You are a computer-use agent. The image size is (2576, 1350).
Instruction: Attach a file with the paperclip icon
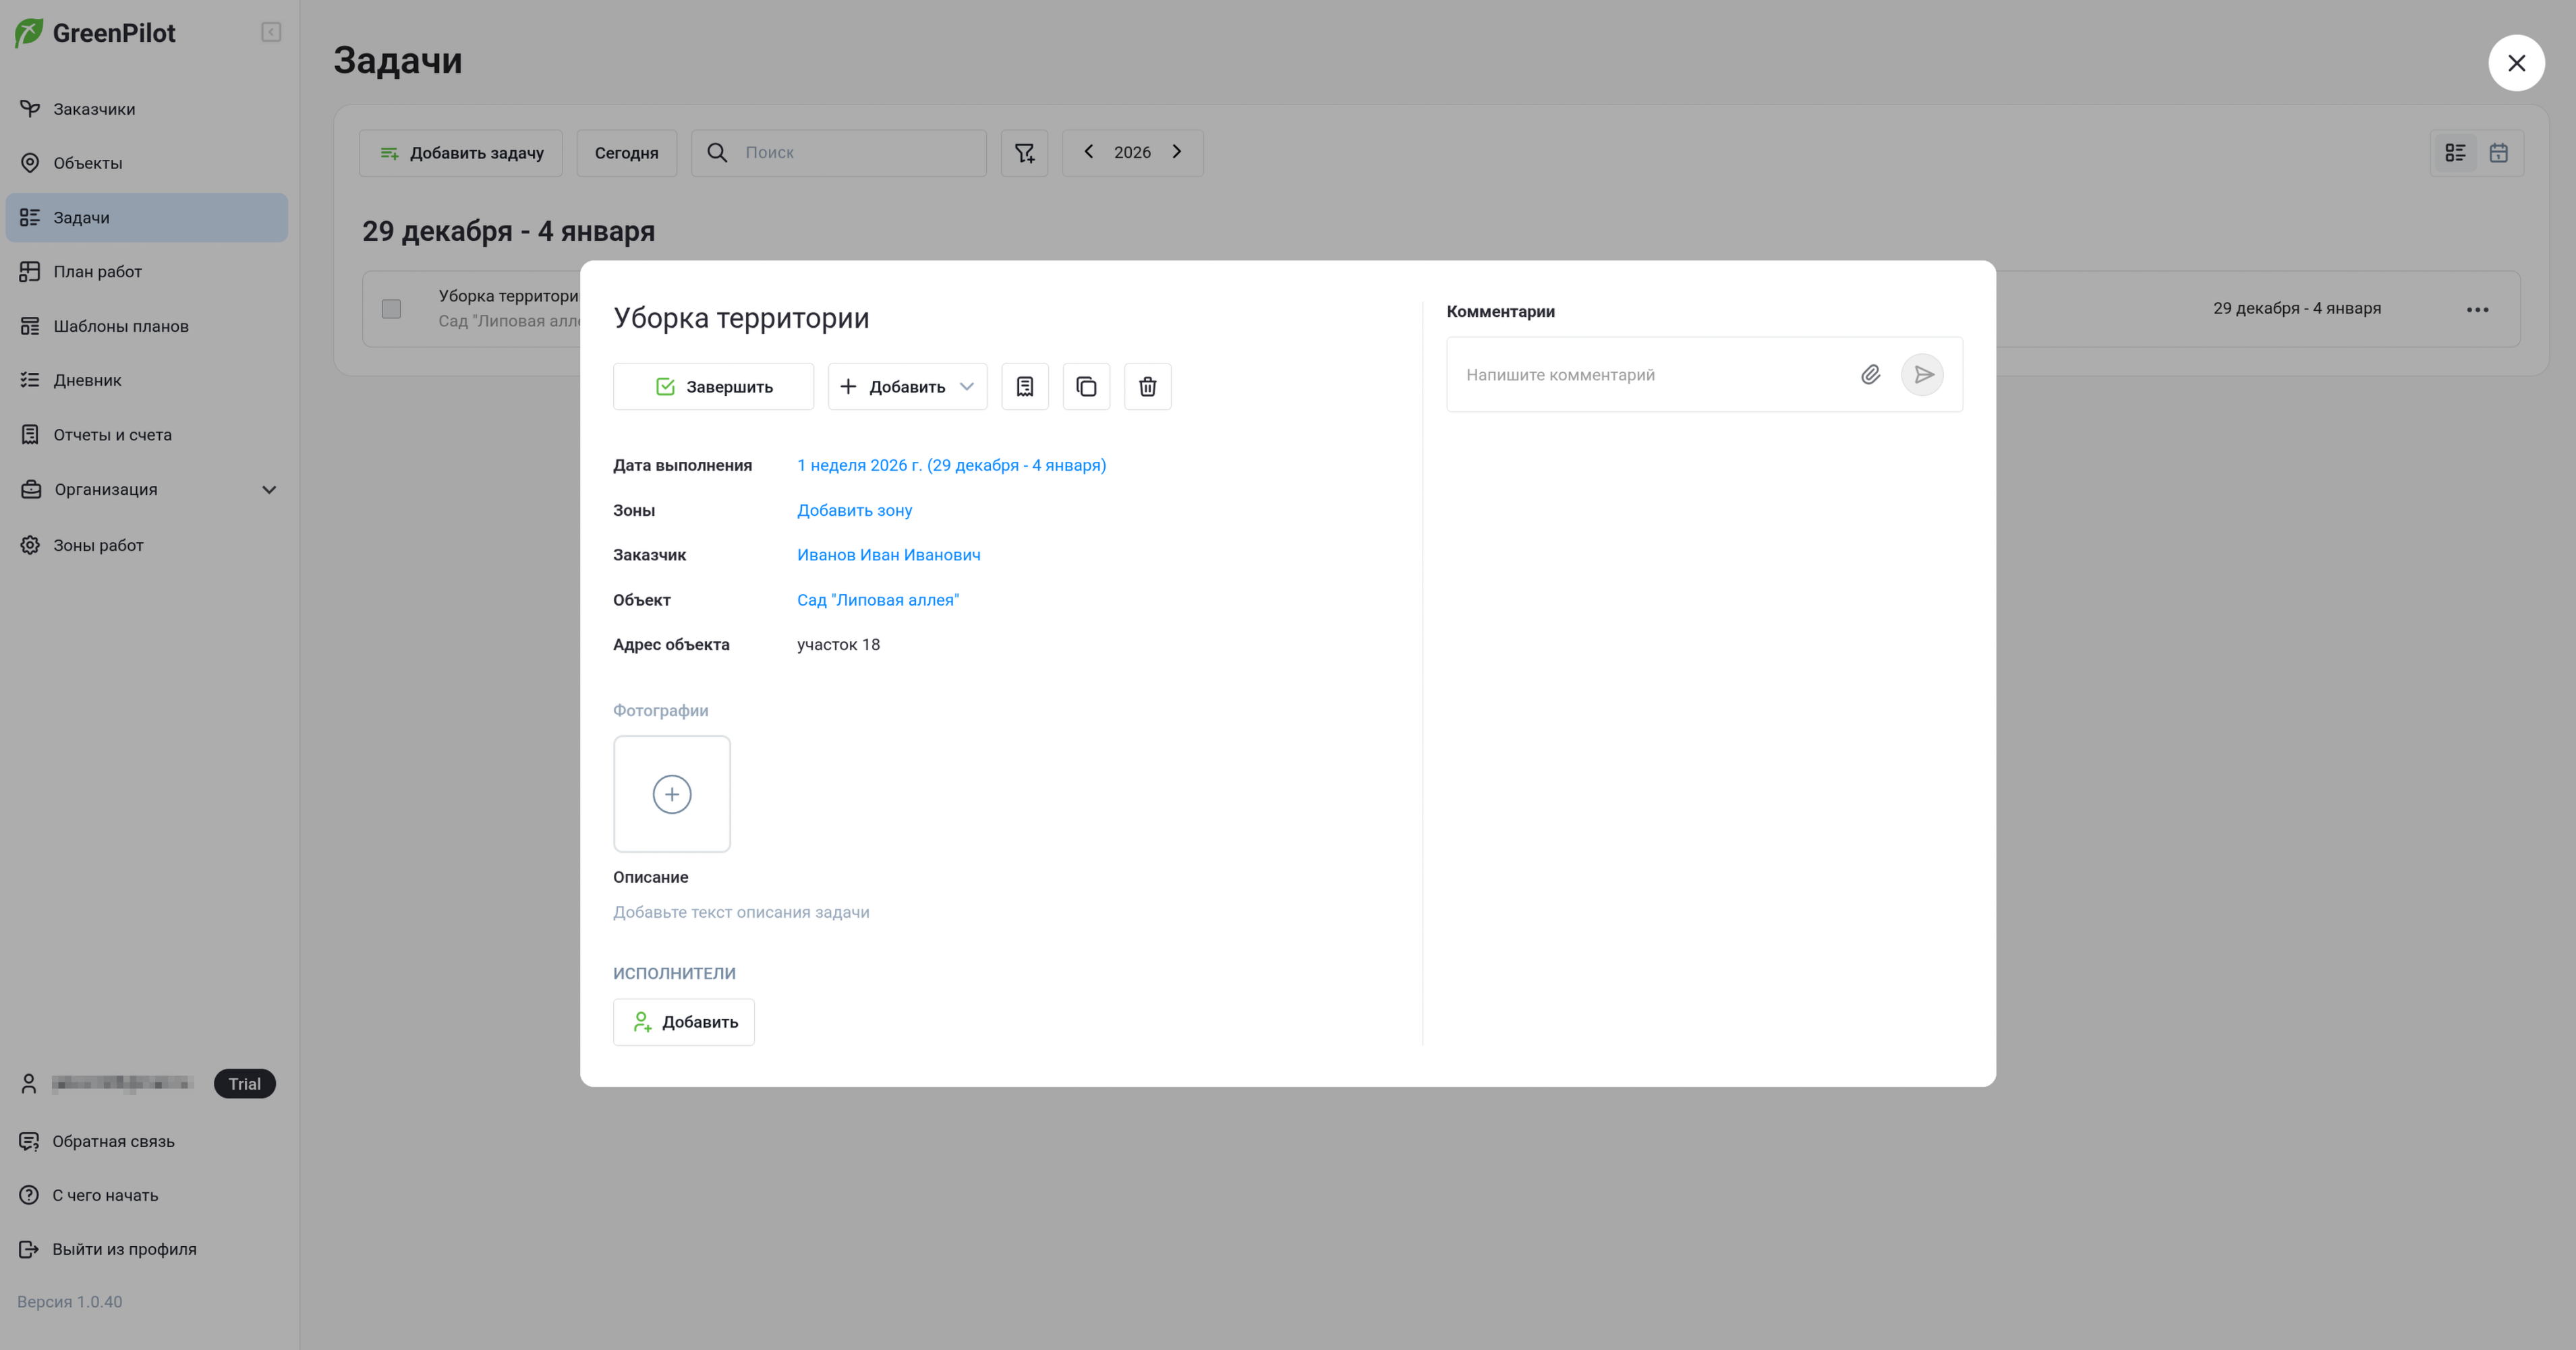click(x=1870, y=375)
